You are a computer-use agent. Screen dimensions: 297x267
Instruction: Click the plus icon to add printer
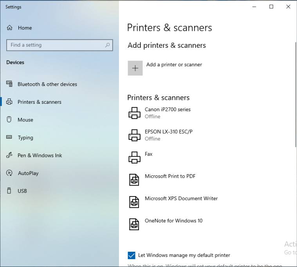135,68
